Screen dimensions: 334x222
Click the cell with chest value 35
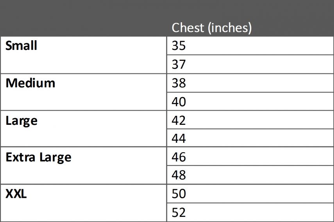click(250, 46)
